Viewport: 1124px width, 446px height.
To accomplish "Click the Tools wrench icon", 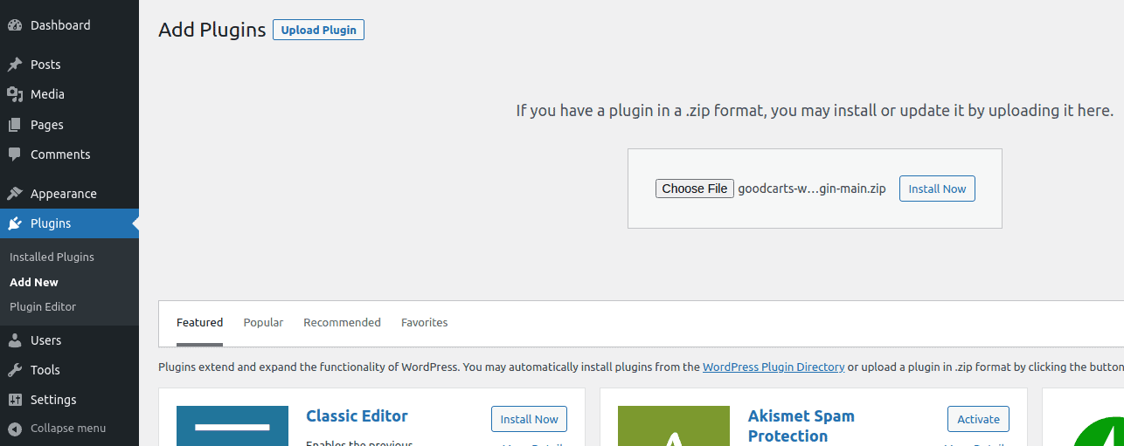I will tap(15, 370).
